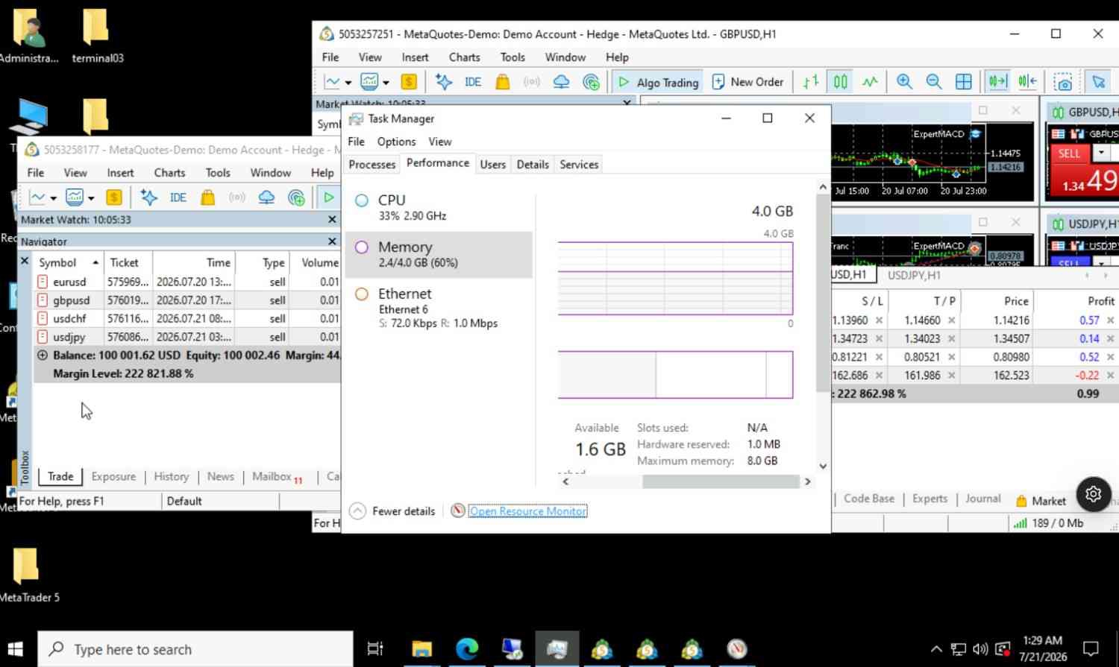The width and height of the screenshot is (1119, 667).
Task: Click New Order button
Action: (747, 82)
